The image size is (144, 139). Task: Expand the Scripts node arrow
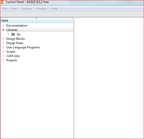[x=3, y=52]
